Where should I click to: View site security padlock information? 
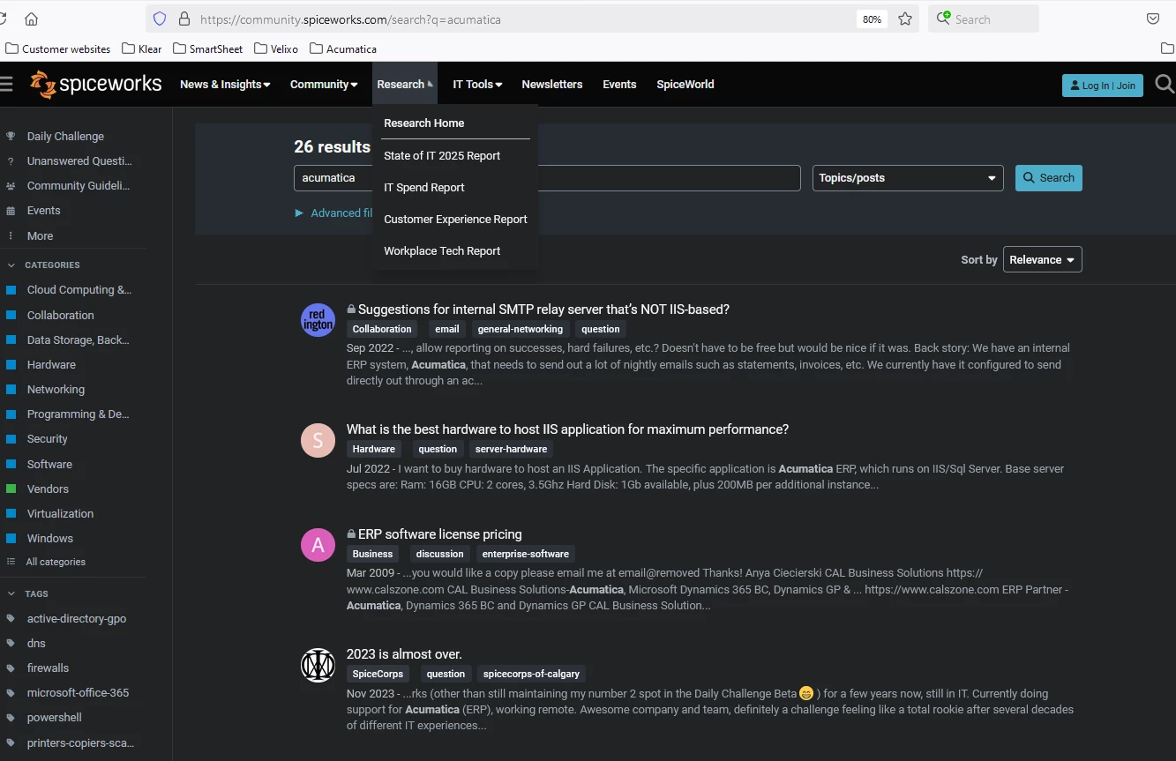pyautogui.click(x=184, y=19)
